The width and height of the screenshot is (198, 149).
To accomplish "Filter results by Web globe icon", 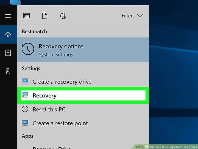I will [x=63, y=16].
